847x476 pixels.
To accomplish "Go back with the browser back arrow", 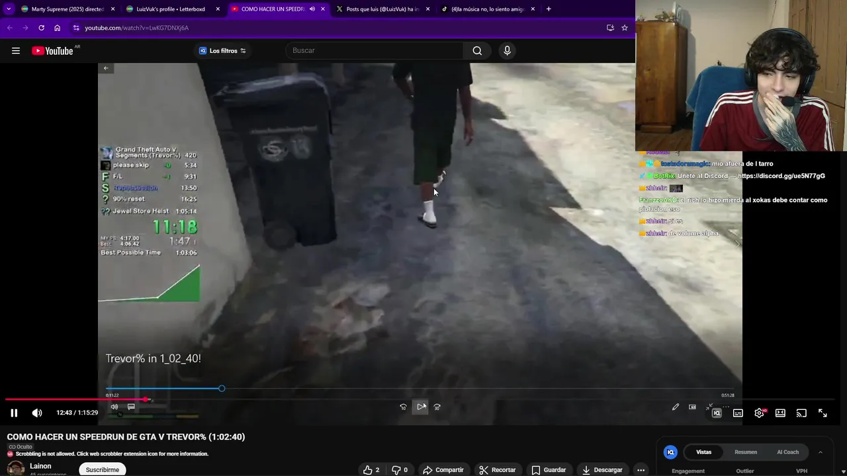I will pyautogui.click(x=9, y=28).
